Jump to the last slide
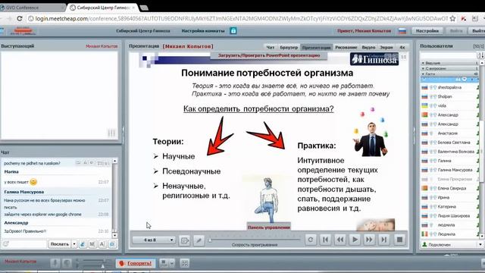 click(383, 240)
